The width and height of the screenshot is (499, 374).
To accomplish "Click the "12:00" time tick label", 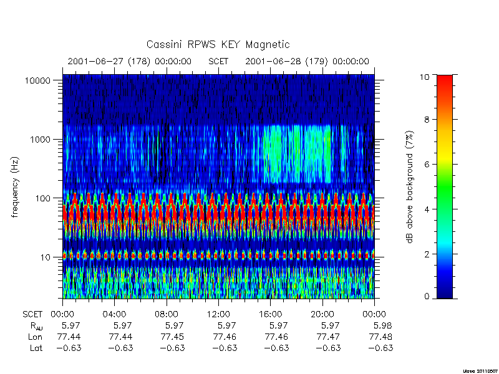I will [218, 315].
